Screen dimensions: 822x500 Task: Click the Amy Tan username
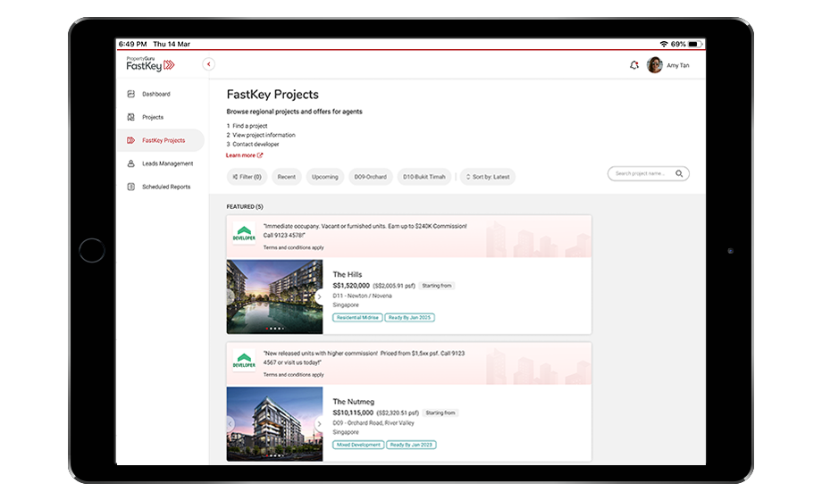[x=678, y=65]
